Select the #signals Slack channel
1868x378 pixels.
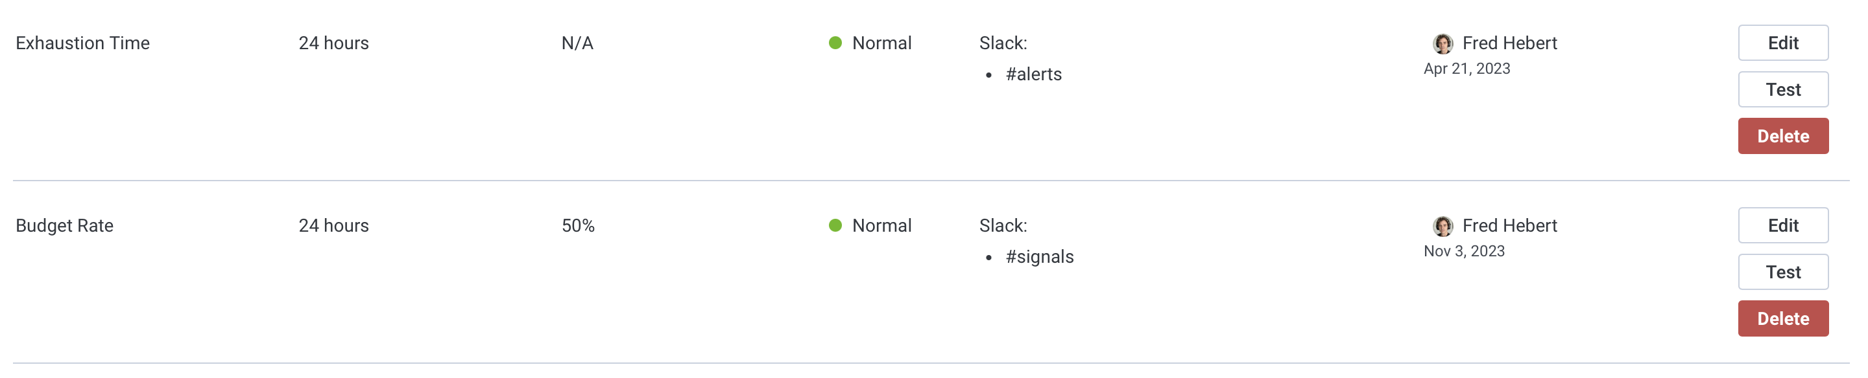coord(1040,256)
